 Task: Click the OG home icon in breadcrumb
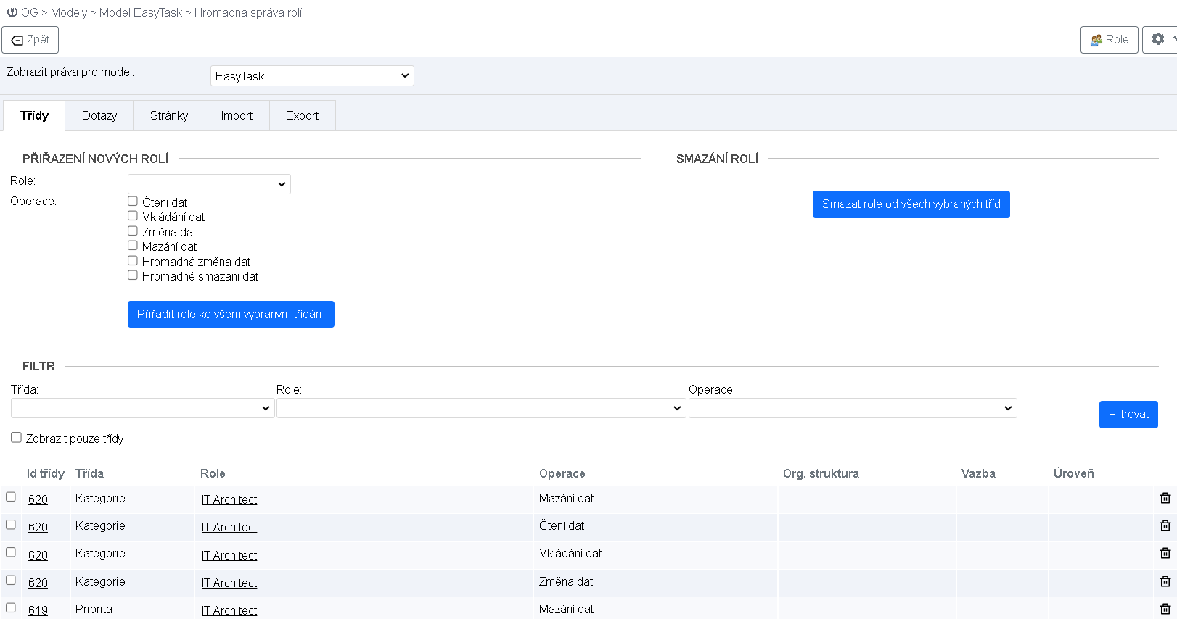(x=12, y=12)
